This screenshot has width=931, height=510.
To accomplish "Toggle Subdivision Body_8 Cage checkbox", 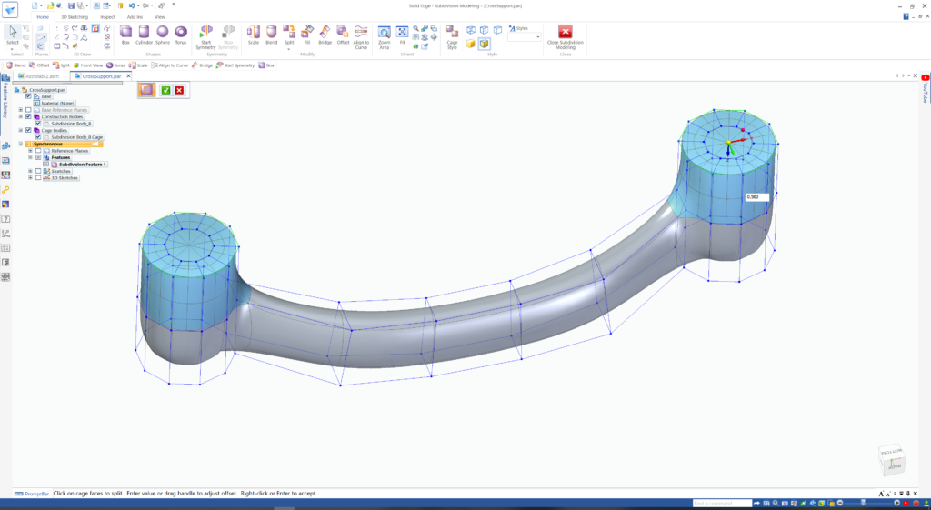I will [x=38, y=137].
